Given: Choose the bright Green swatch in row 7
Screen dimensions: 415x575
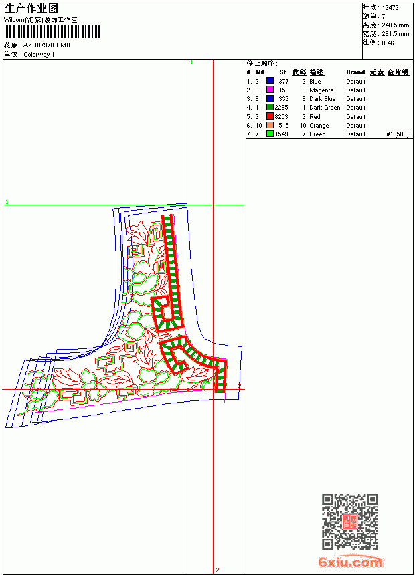Looking at the screenshot, I should click(270, 134).
